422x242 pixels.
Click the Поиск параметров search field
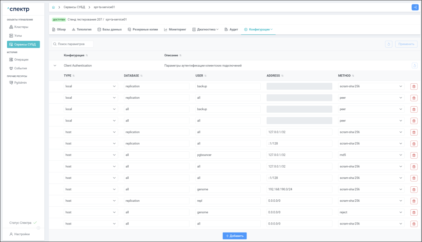coord(73,44)
